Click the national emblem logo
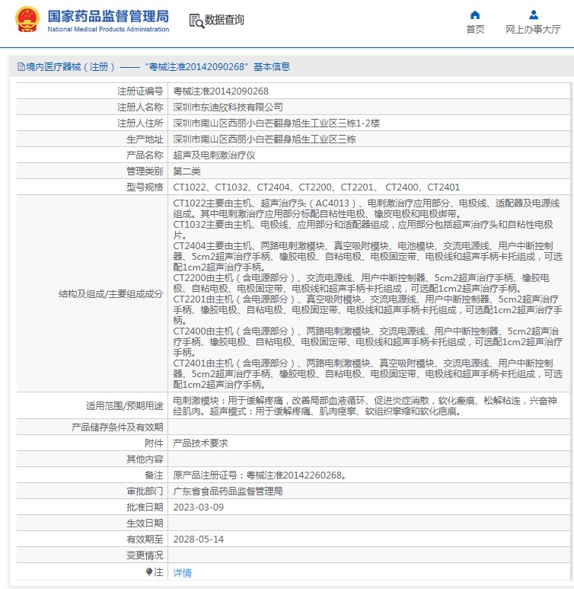The height and width of the screenshot is (589, 574). tap(27, 20)
